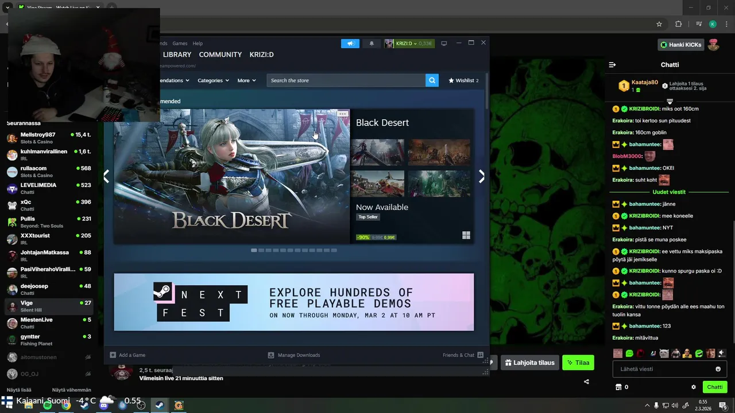Click the Search the store field

(x=346, y=80)
